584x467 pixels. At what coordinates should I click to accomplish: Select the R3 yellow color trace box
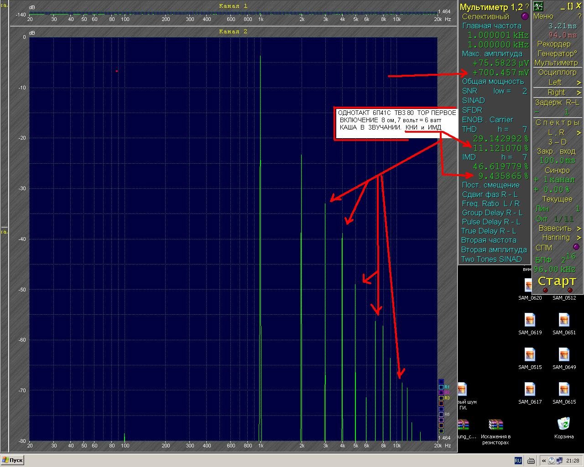coord(441,398)
